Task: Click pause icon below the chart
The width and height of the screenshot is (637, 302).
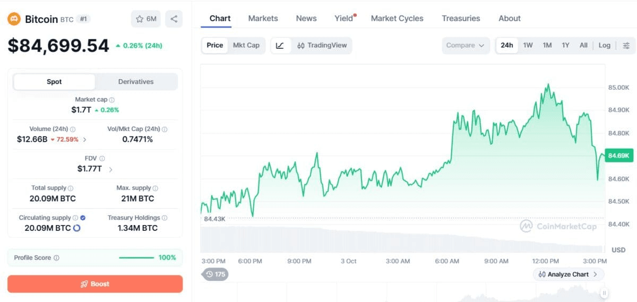Action: point(604,293)
